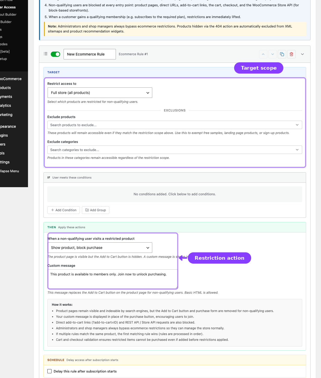The height and width of the screenshot is (378, 321).
Task: Open Plugins menu in the sidebar
Action: point(4,135)
